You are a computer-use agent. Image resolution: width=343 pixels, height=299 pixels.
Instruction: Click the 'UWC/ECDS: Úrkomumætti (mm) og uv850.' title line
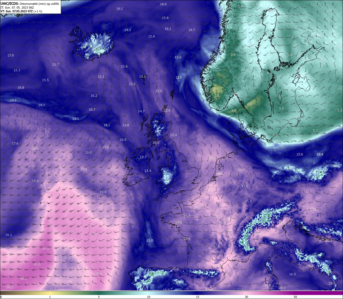click(30, 4)
